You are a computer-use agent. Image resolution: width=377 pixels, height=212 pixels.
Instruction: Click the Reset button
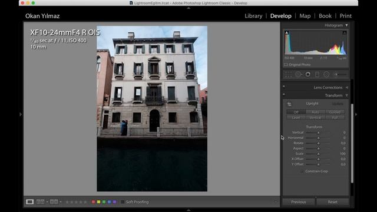point(332,202)
